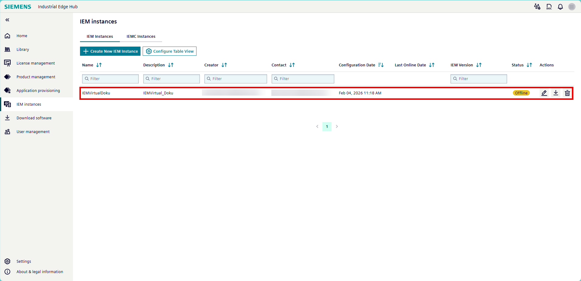581x281 pixels.
Task: Click the IEM instances sidebar icon
Action: tap(7, 104)
